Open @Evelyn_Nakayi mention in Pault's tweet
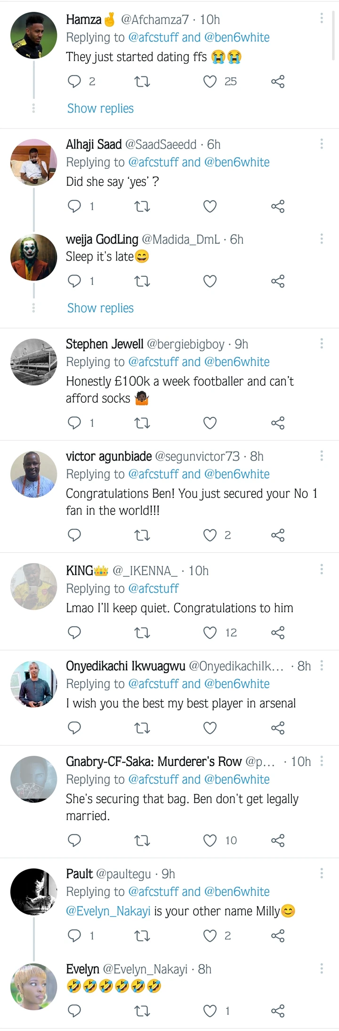The width and height of the screenshot is (339, 1031). (x=108, y=911)
